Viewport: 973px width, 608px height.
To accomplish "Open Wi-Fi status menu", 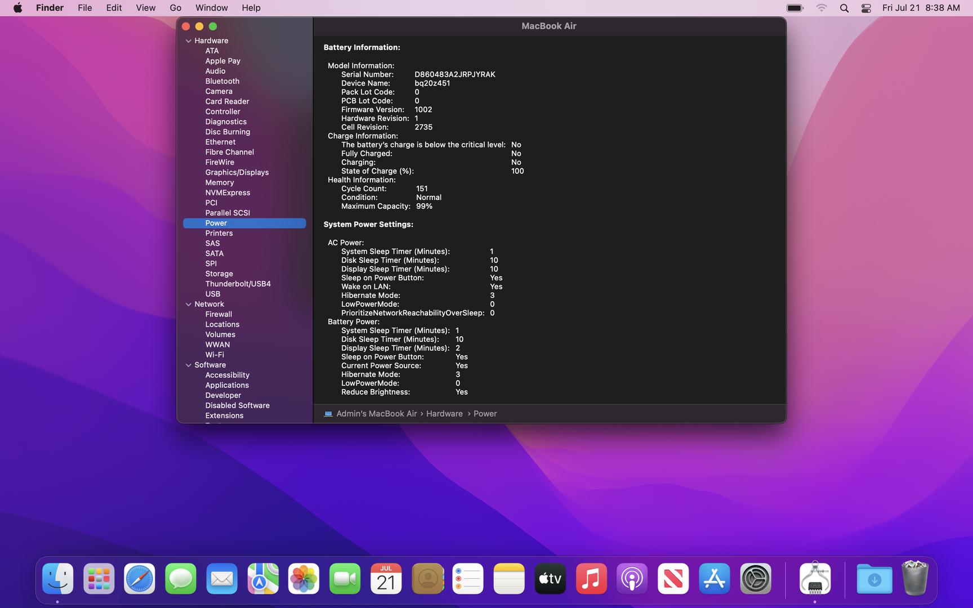I will coord(822,8).
